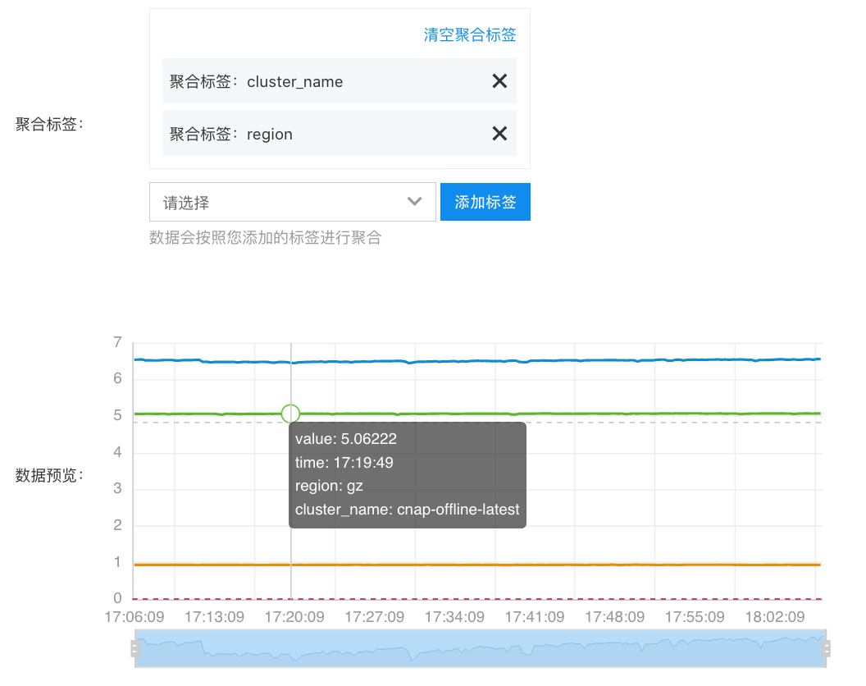Click the tooltip text 'value: 5.06222'
The height and width of the screenshot is (686, 866).
click(346, 439)
